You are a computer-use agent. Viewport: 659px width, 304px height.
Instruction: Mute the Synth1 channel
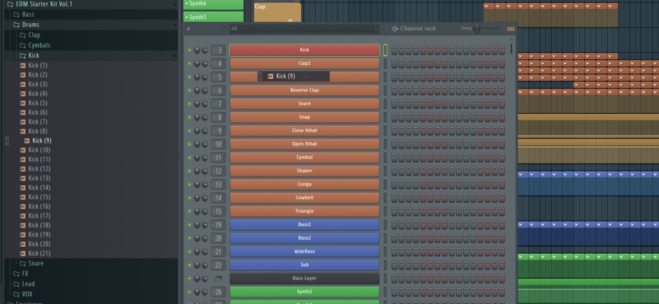[x=190, y=292]
